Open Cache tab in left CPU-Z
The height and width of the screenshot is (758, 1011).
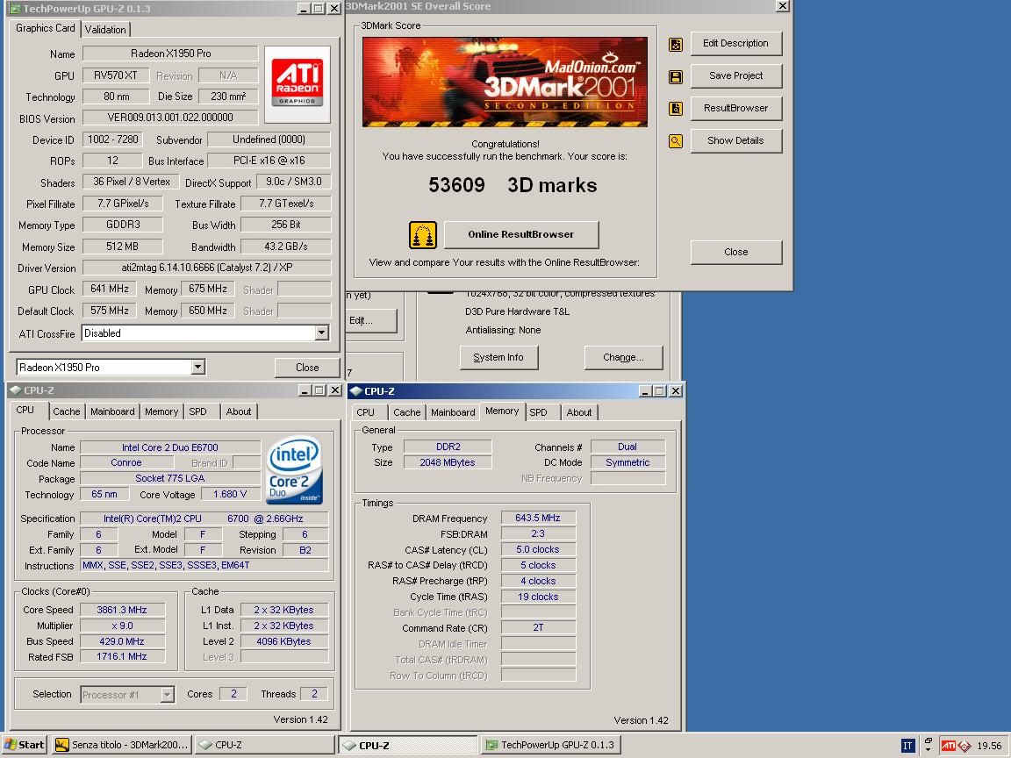point(67,411)
